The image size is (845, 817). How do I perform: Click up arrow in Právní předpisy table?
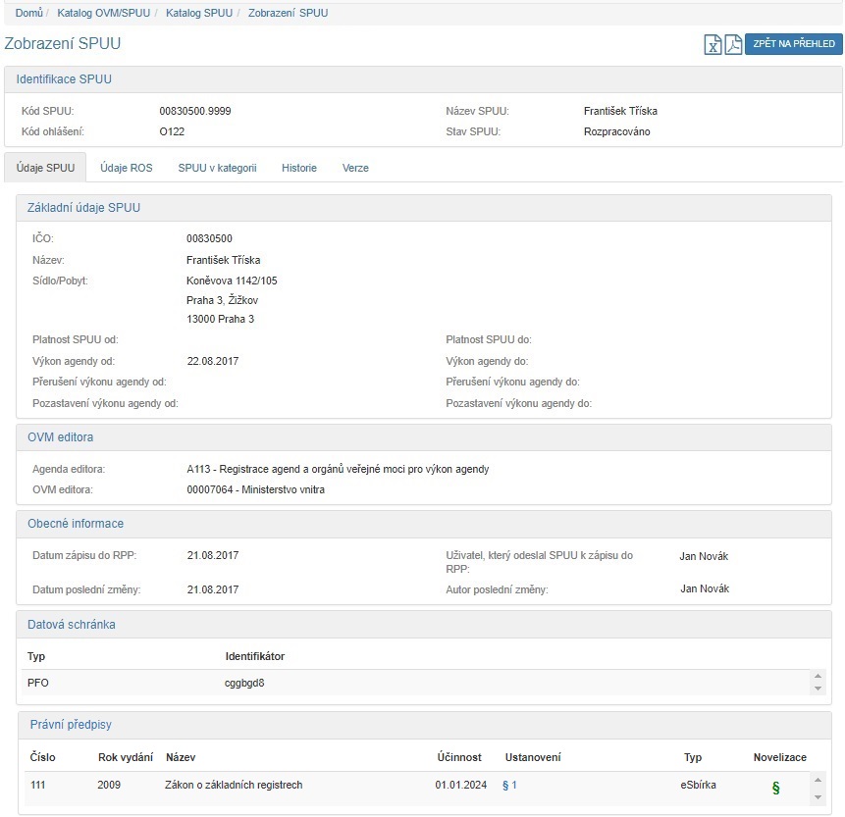tap(818, 780)
